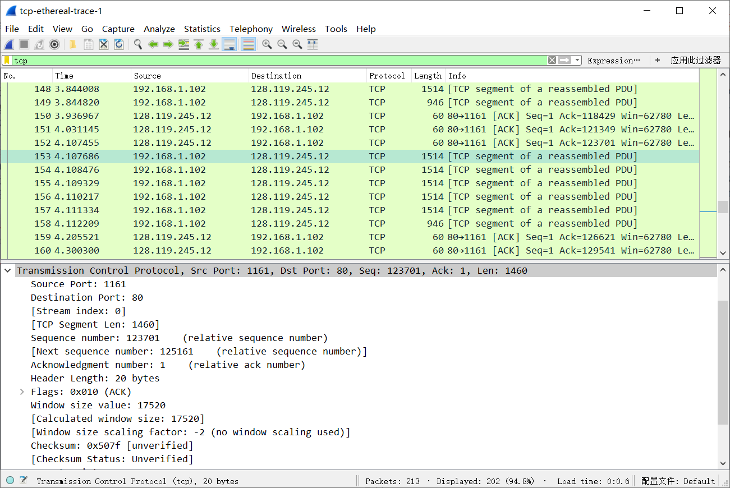Click the restart current capture icon

[39, 44]
